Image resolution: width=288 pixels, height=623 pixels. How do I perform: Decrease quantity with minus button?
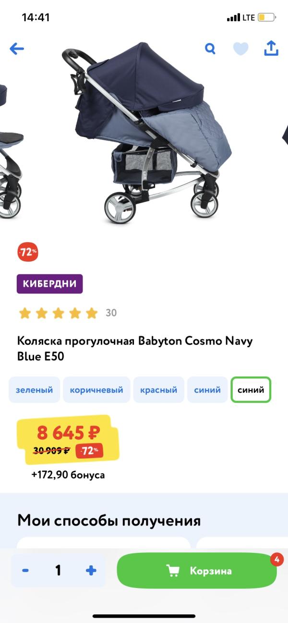pos(25,571)
